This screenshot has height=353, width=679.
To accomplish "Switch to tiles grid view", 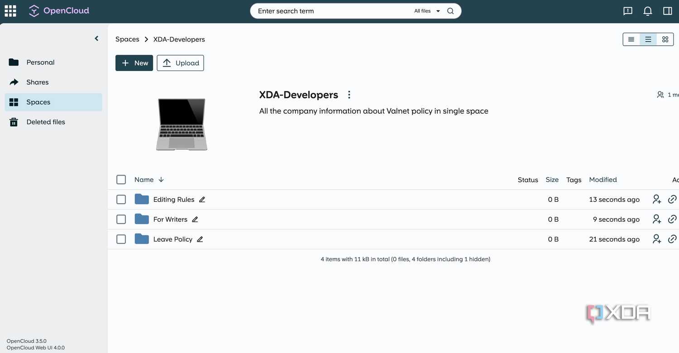I will 665,39.
